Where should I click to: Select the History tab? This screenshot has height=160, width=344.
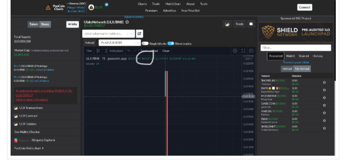[317, 56]
